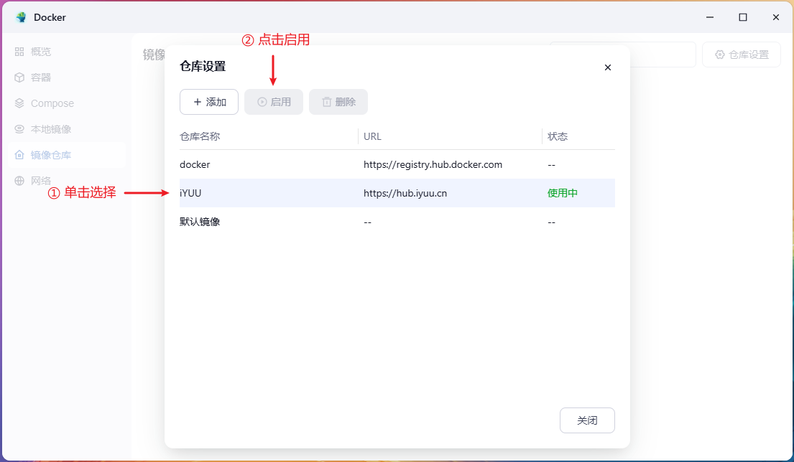The height and width of the screenshot is (462, 794).
Task: Click the 启用 enable button
Action: point(274,102)
